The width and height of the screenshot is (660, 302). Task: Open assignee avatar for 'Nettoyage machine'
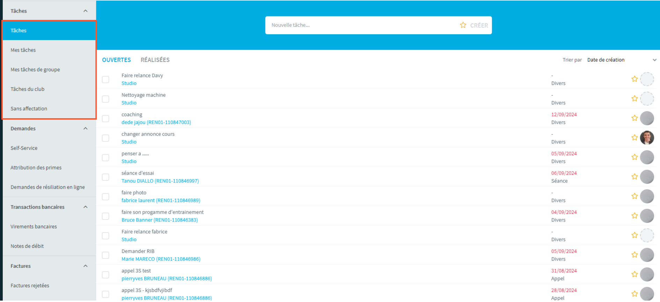(647, 99)
